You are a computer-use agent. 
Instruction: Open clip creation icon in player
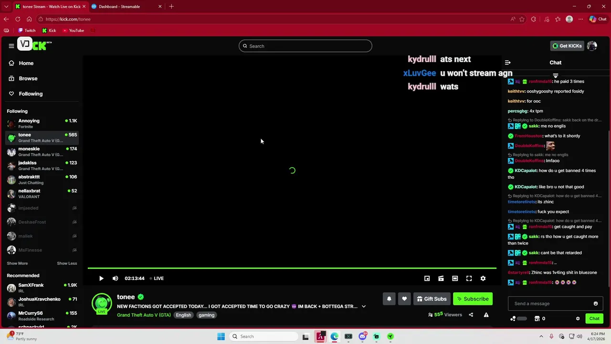point(441,279)
